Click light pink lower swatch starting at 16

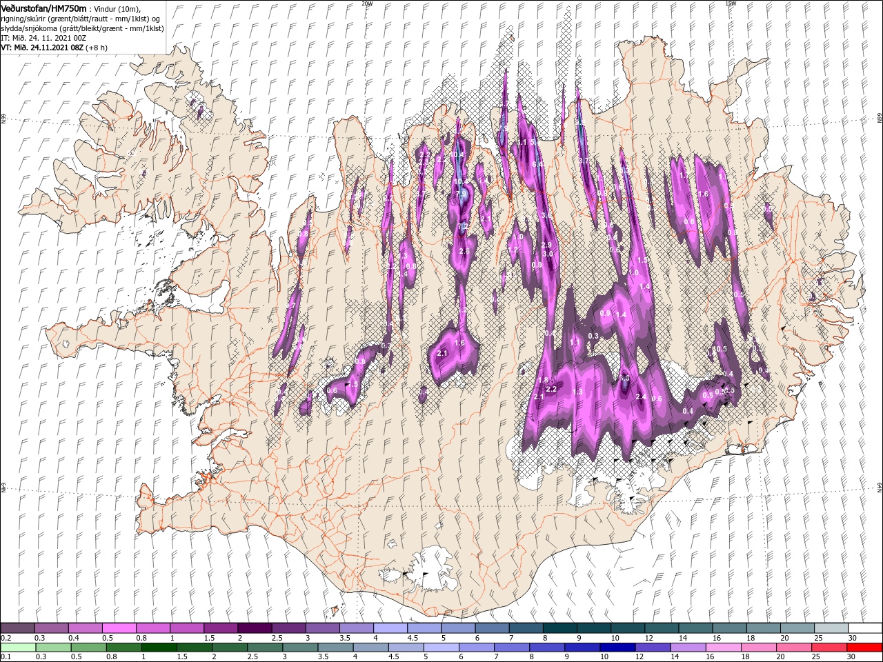722,648
